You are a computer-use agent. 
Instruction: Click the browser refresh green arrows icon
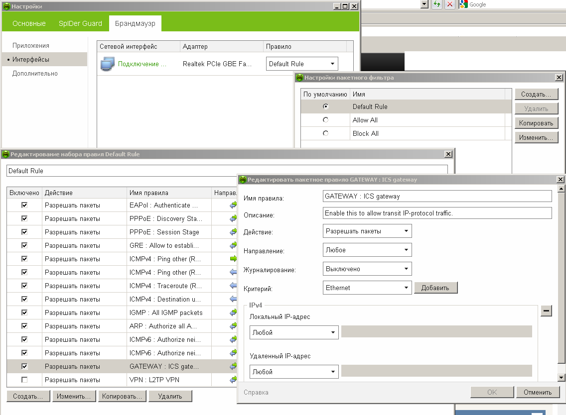click(x=437, y=4)
